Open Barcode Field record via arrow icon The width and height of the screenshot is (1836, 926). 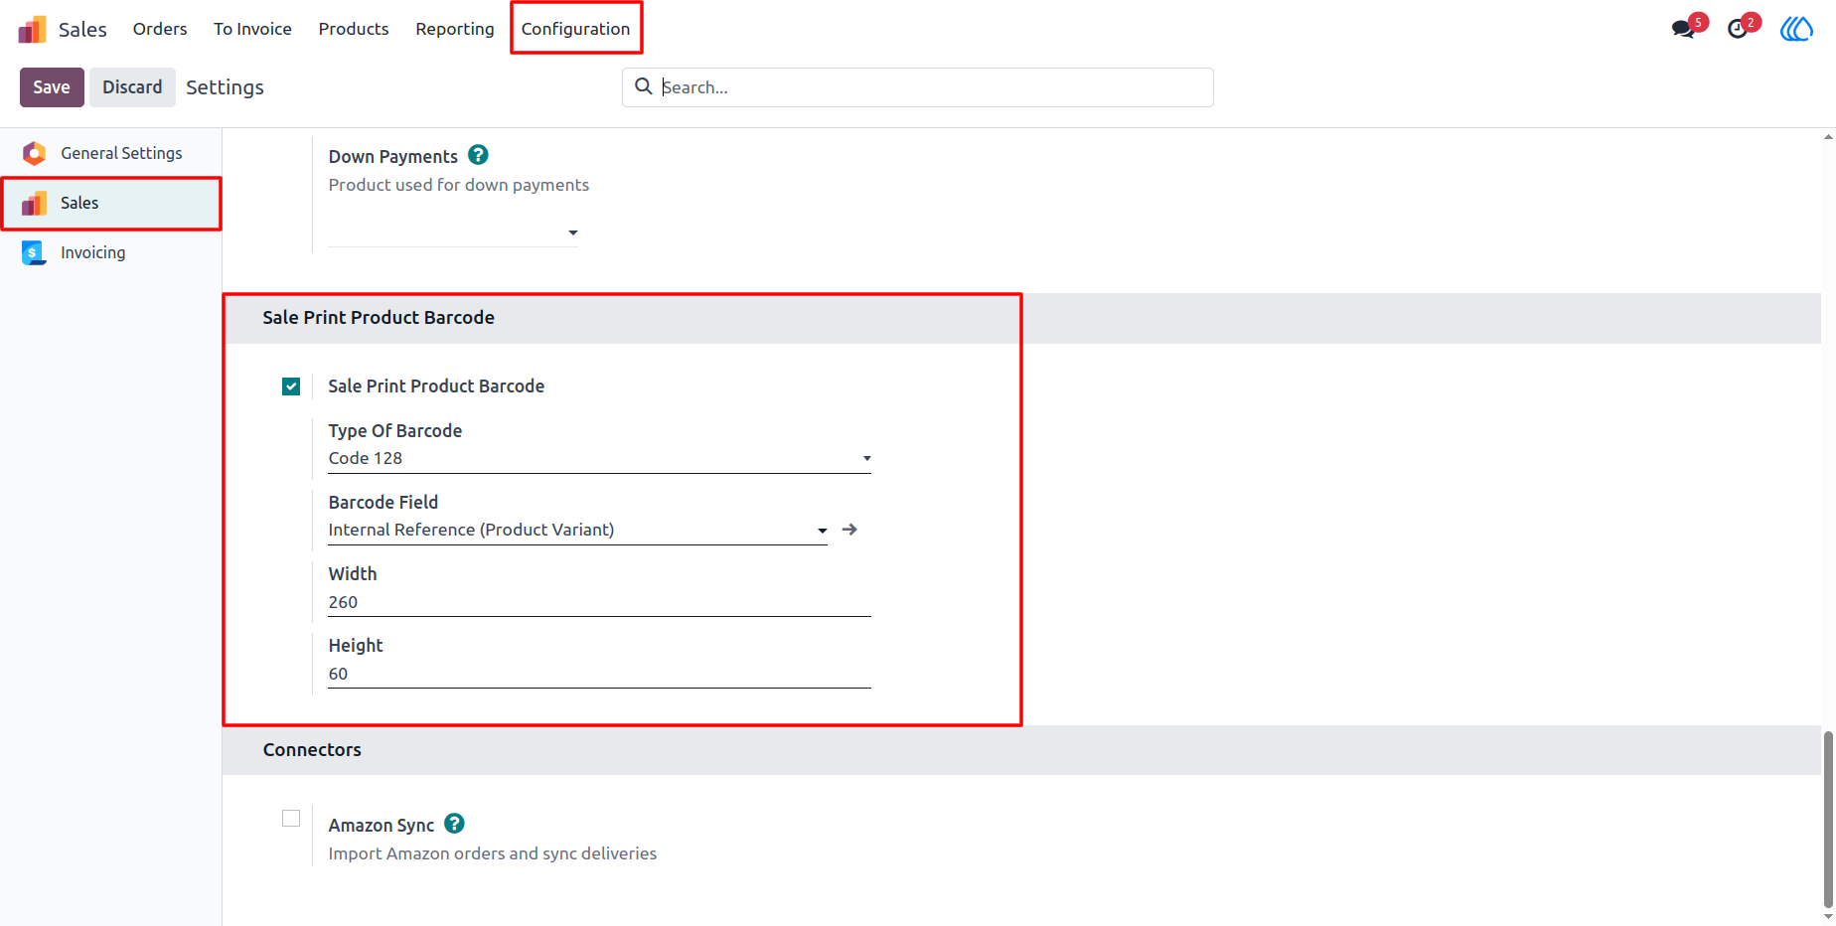tap(849, 530)
